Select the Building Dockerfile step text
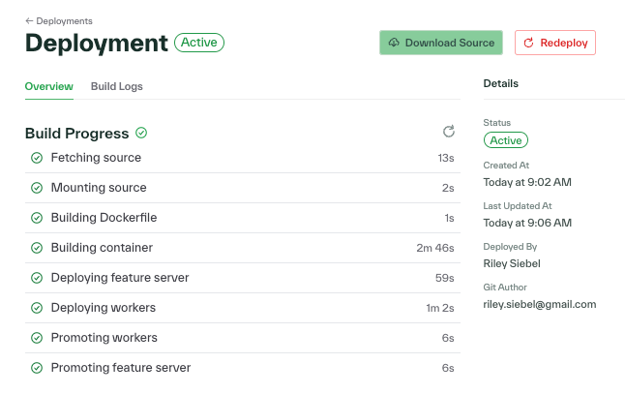 coord(104,218)
